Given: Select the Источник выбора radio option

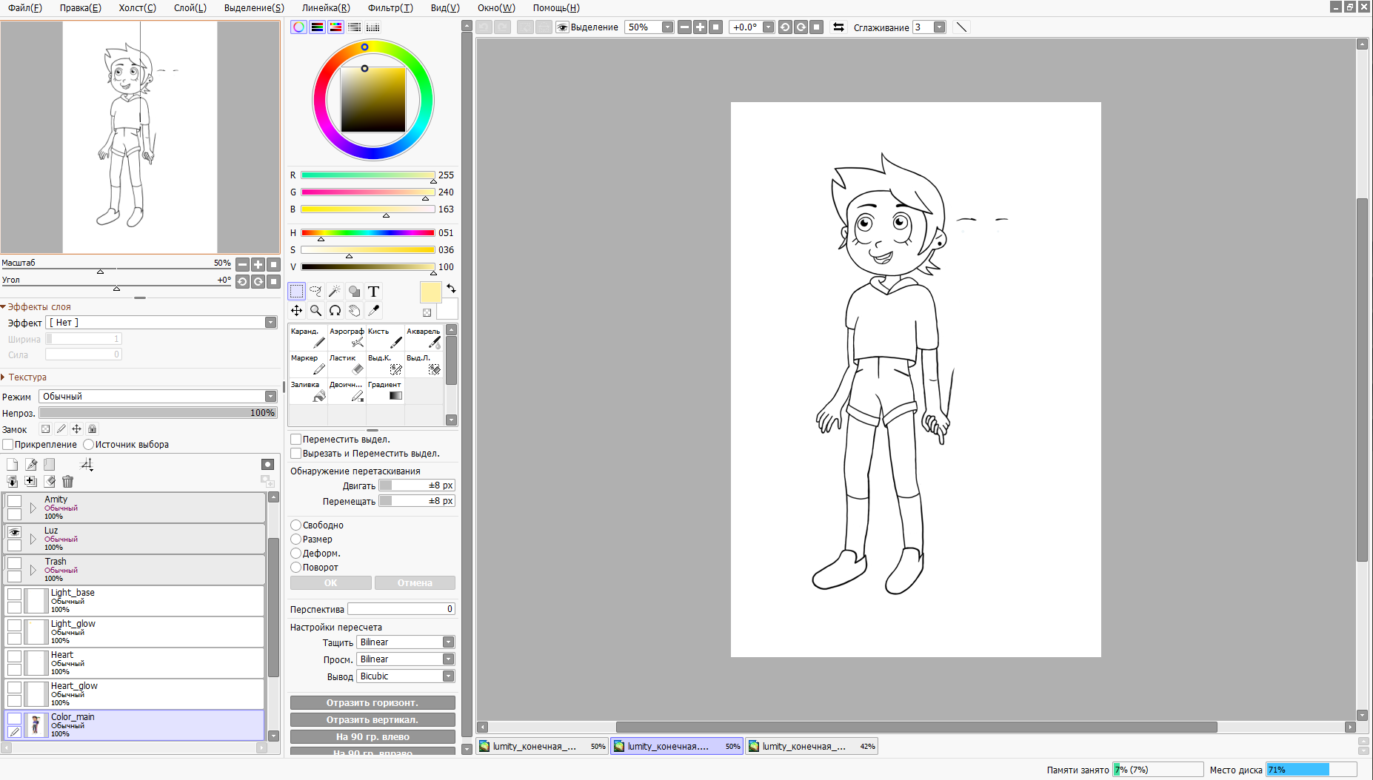Looking at the screenshot, I should coord(89,445).
